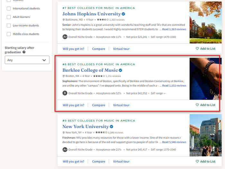Open NYU Virtual tour
This screenshot has width=225, height=169.
[121, 161]
